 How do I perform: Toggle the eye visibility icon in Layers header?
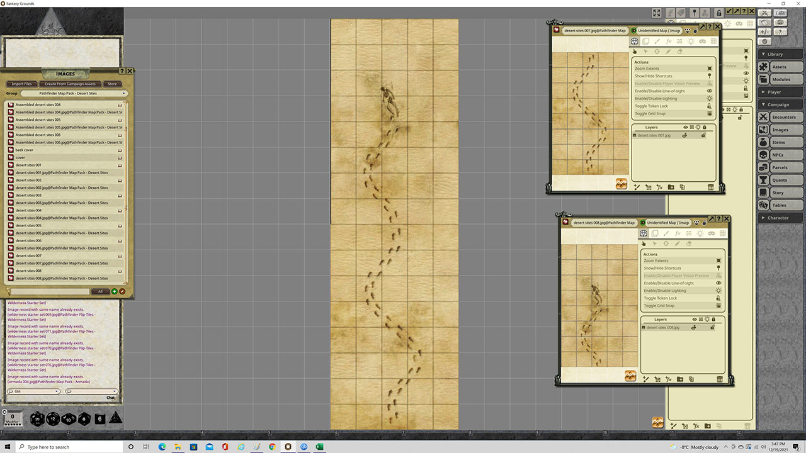685,127
